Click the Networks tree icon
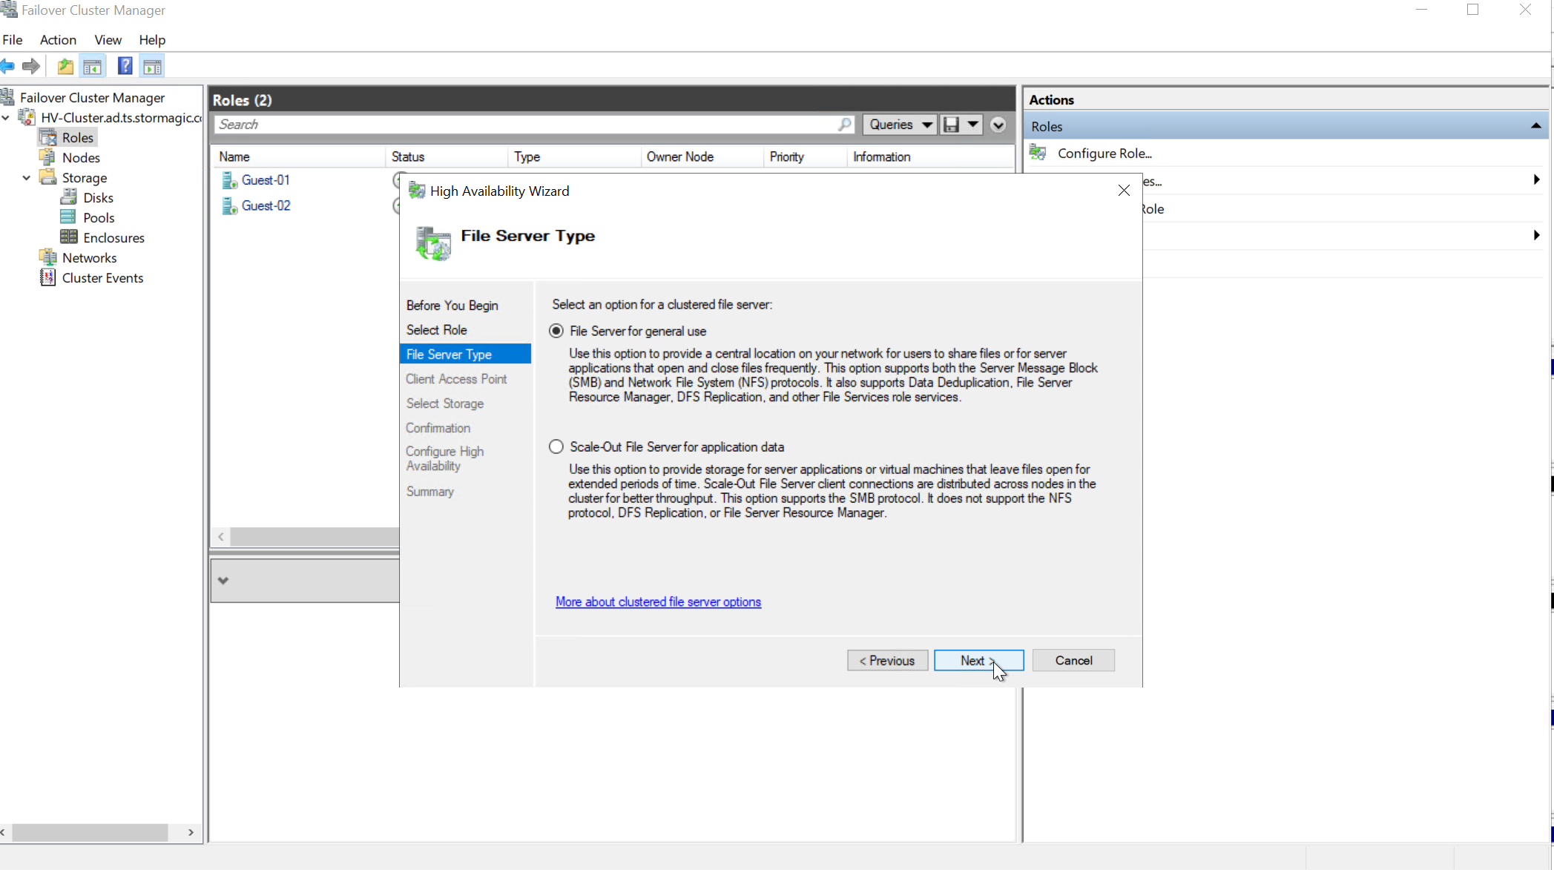Viewport: 1554px width, 870px height. (x=48, y=257)
